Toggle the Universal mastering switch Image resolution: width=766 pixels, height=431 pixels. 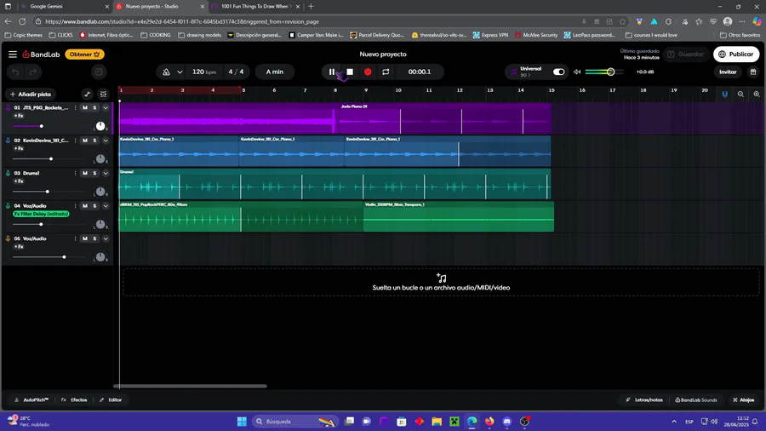[x=558, y=72]
